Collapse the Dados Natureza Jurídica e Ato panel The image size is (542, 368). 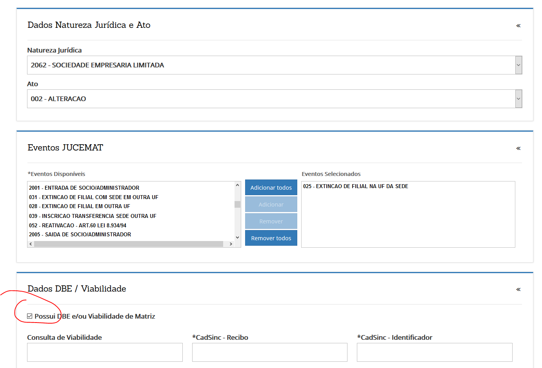click(x=518, y=25)
